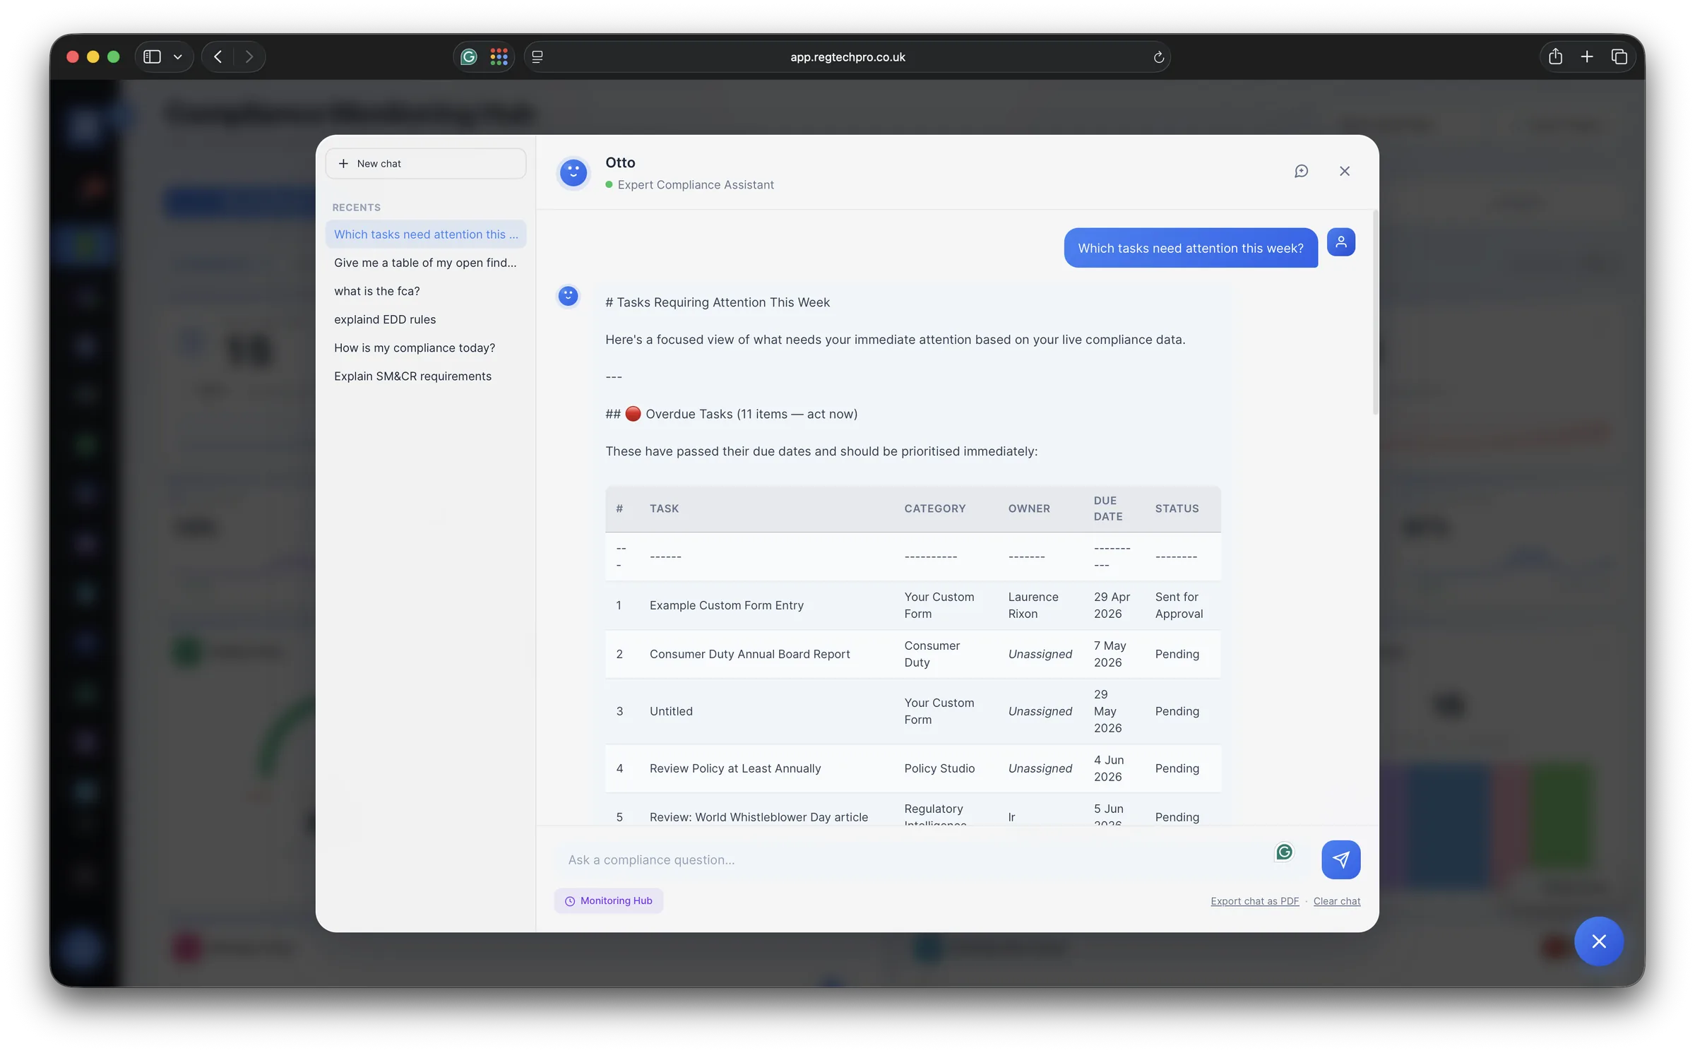Click the 'Consumer Duty Annual Board Report' task

749,654
